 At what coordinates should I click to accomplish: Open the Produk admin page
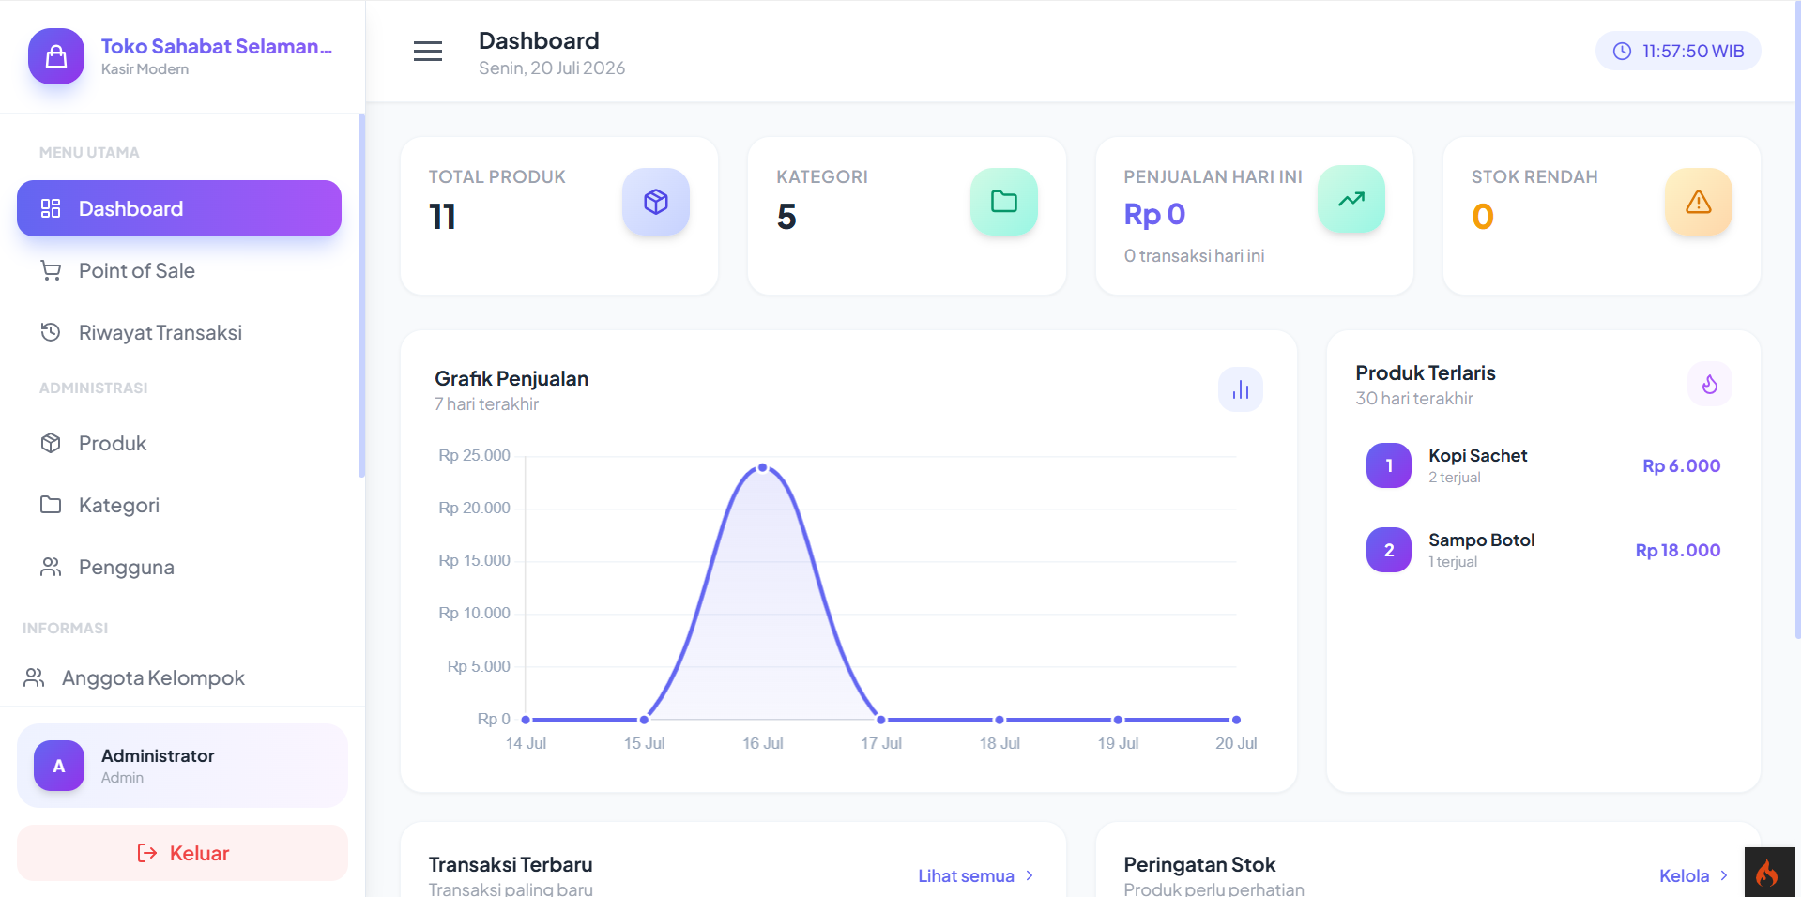point(179,443)
